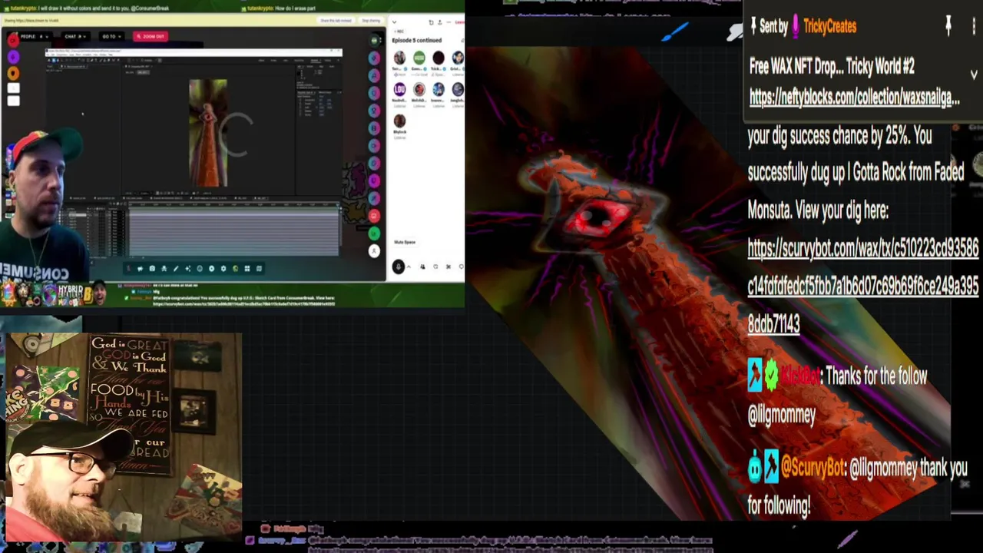The image size is (983, 553).
Task: Expand the pinned message with the chevron
Action: tap(974, 75)
